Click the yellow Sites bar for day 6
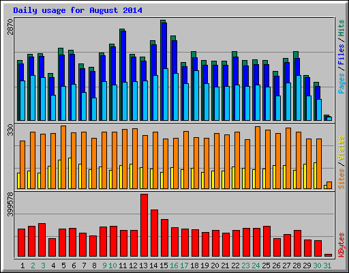The image size is (349, 273). click(70, 173)
